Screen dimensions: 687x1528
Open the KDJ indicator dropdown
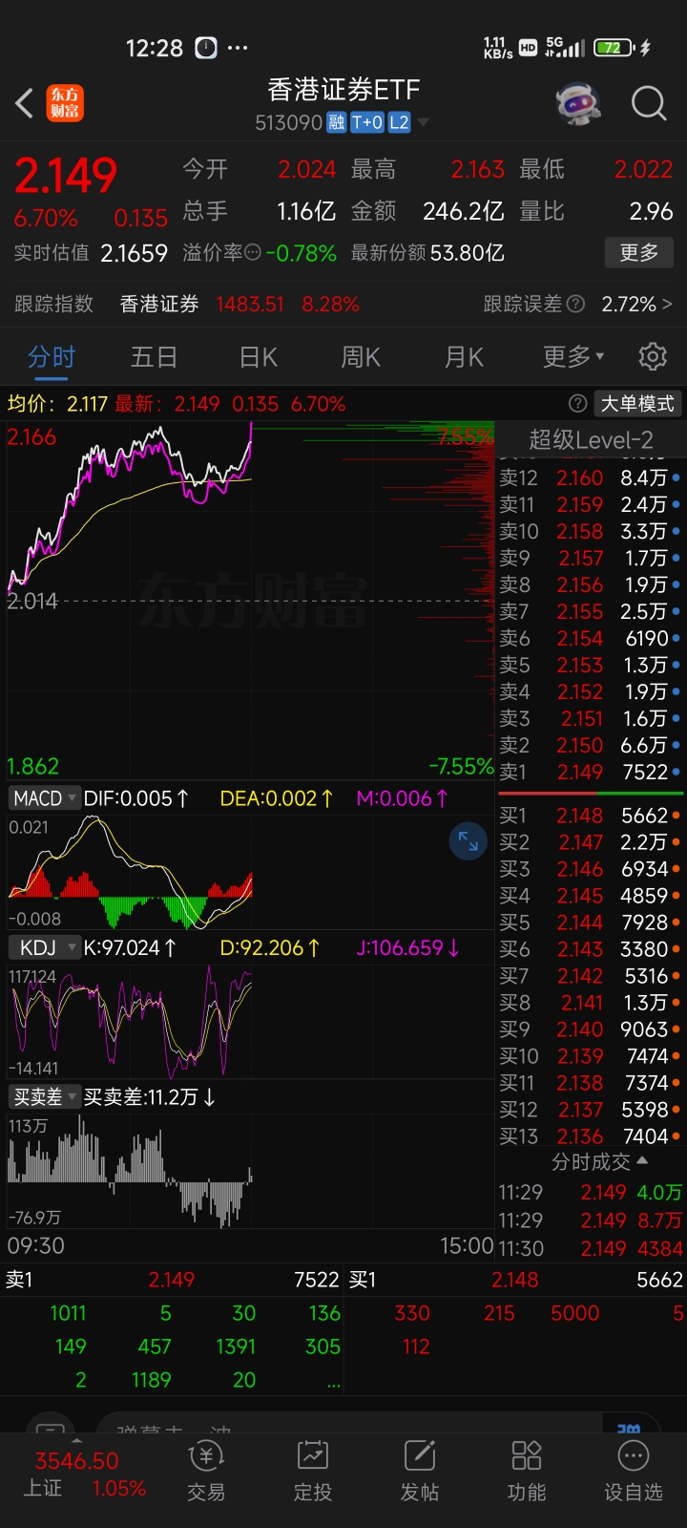coord(44,948)
